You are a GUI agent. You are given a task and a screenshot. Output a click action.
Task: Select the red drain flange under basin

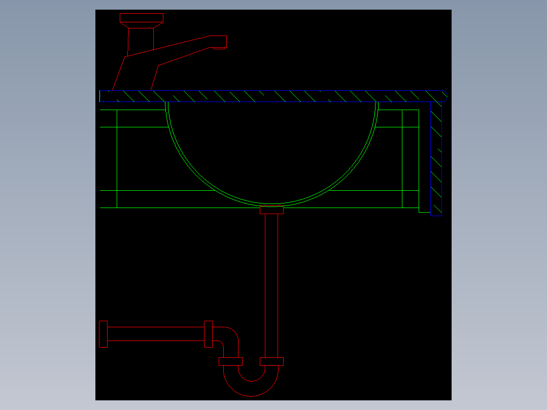point(272,210)
